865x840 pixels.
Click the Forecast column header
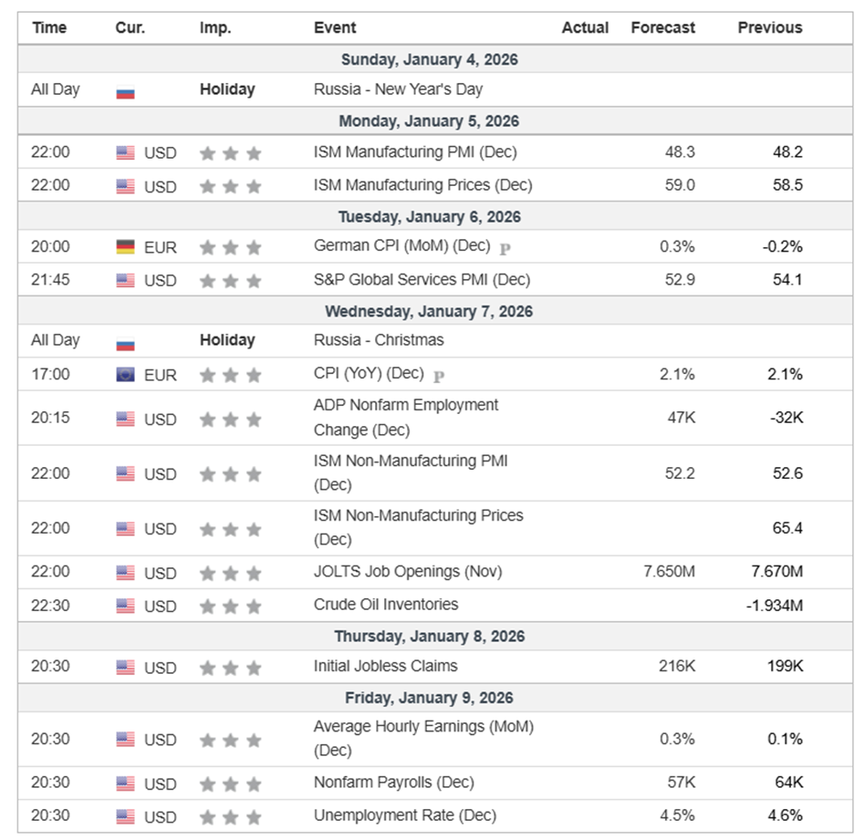pyautogui.click(x=662, y=27)
